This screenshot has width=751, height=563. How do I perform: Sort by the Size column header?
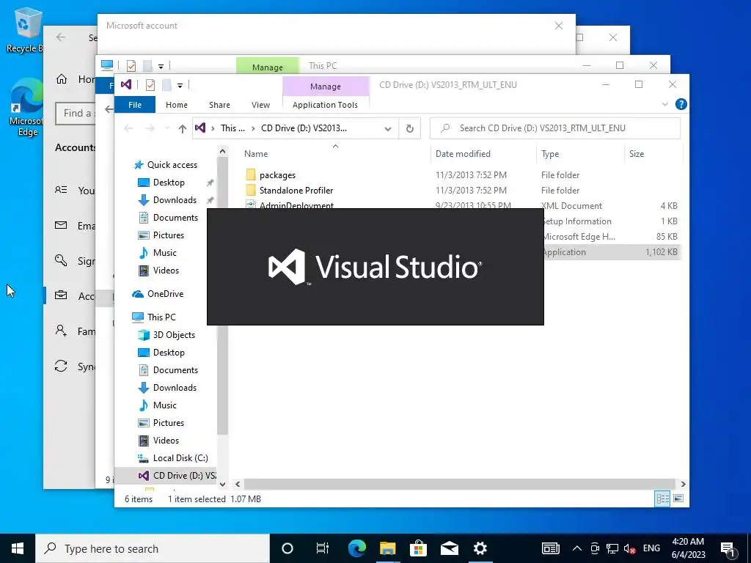(636, 154)
